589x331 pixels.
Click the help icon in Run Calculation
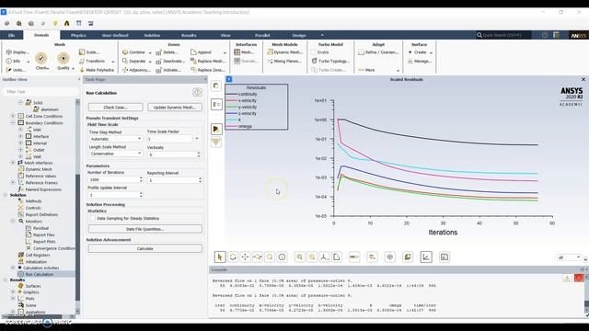[x=197, y=92]
